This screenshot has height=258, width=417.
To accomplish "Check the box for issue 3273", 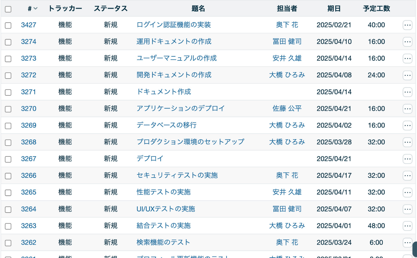I will click(8, 59).
